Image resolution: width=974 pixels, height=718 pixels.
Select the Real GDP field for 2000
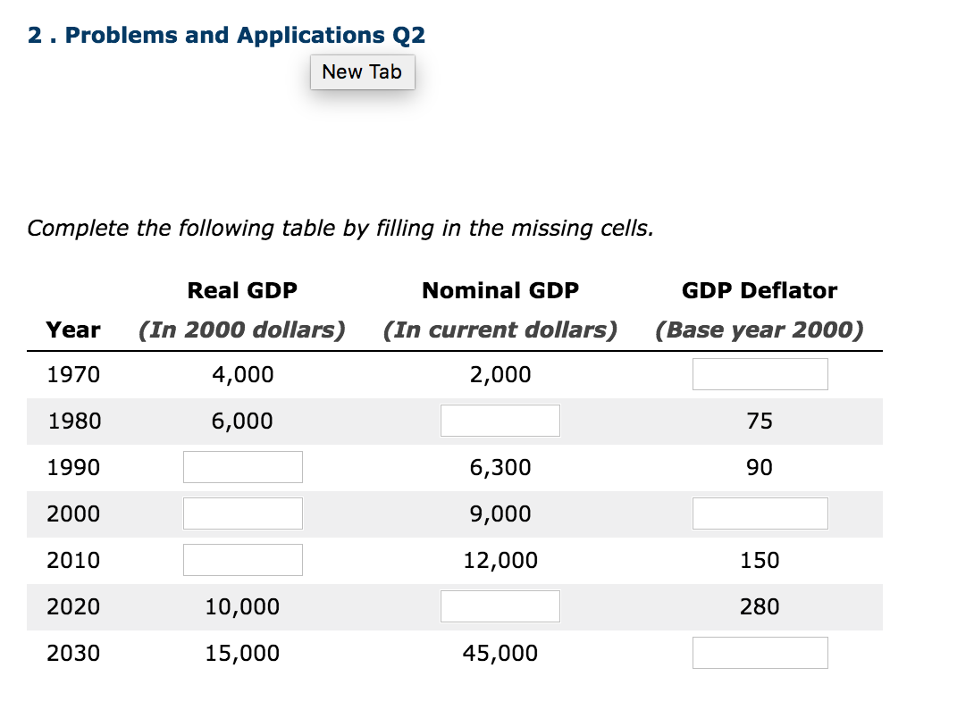tap(242, 513)
